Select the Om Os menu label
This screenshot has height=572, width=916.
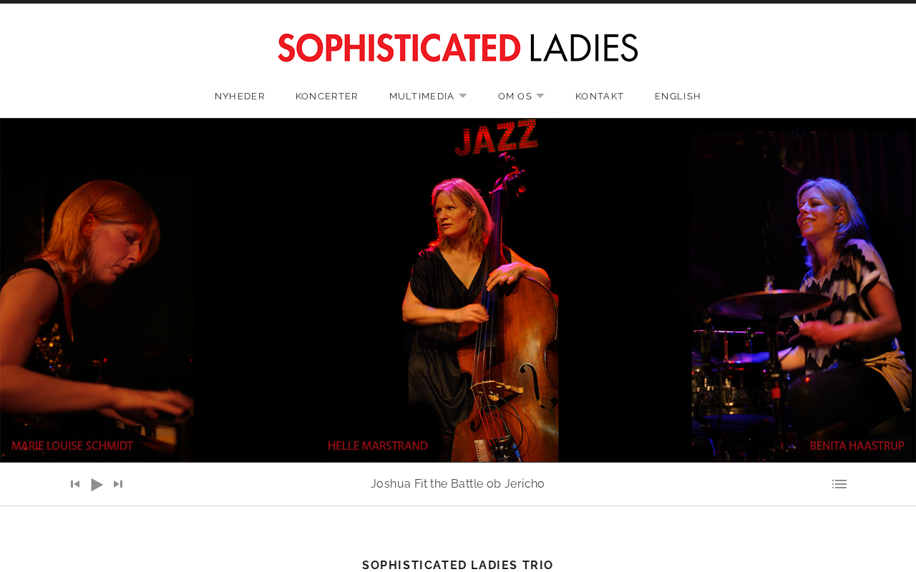(515, 97)
